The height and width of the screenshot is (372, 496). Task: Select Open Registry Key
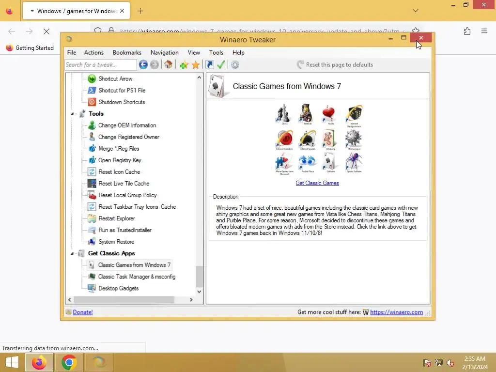point(120,160)
